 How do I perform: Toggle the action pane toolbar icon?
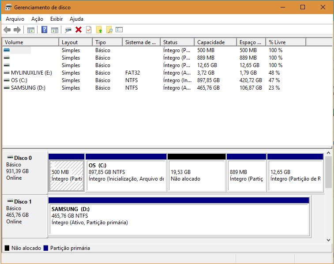[55, 30]
